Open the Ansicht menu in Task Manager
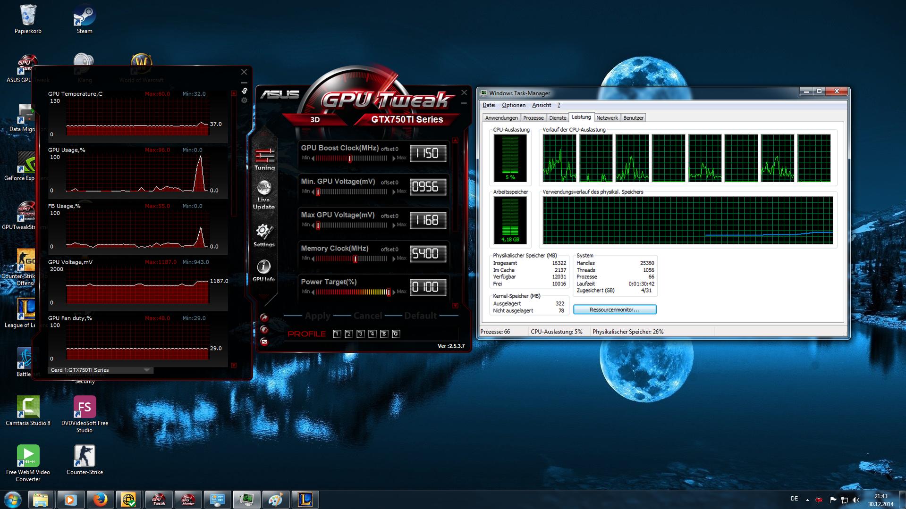This screenshot has width=906, height=509. [541, 105]
